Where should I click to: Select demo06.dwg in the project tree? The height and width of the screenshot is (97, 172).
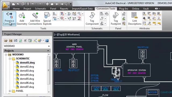[x=27, y=83]
